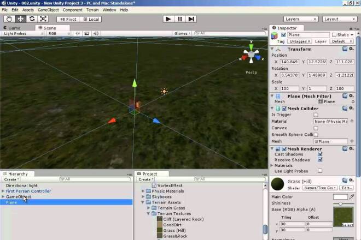Open Mesh Renderer gear settings icon
The width and height of the screenshot is (361, 240).
(x=351, y=148)
